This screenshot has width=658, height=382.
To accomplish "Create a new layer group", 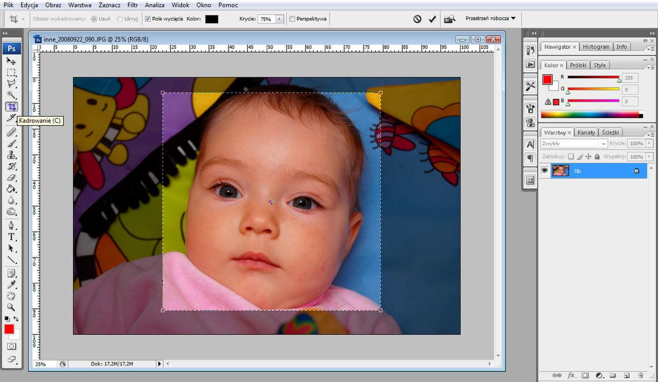I will pos(613,375).
